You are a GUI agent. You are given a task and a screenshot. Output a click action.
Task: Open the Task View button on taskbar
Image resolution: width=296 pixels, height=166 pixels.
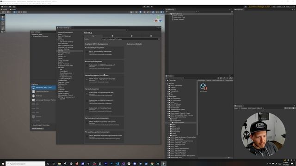pyautogui.click(x=54, y=164)
